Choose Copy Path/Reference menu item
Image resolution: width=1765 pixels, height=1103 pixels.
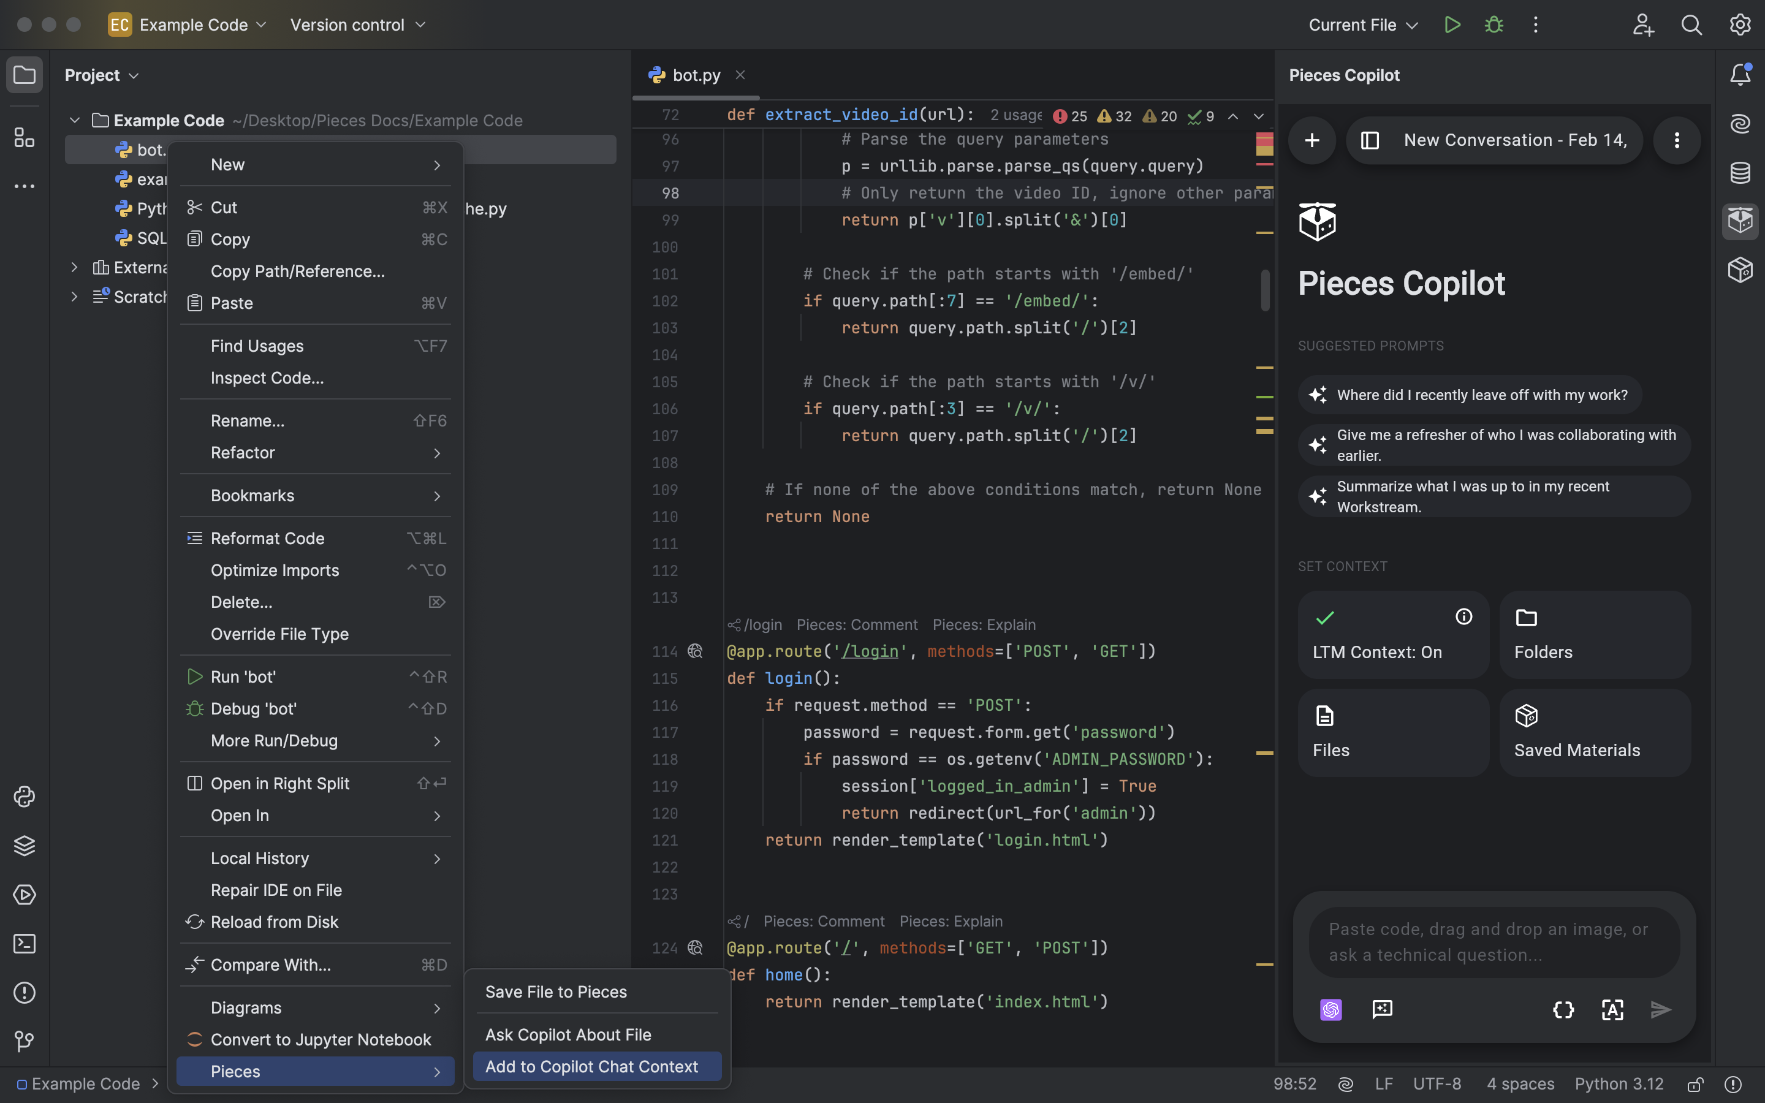click(x=315, y=271)
